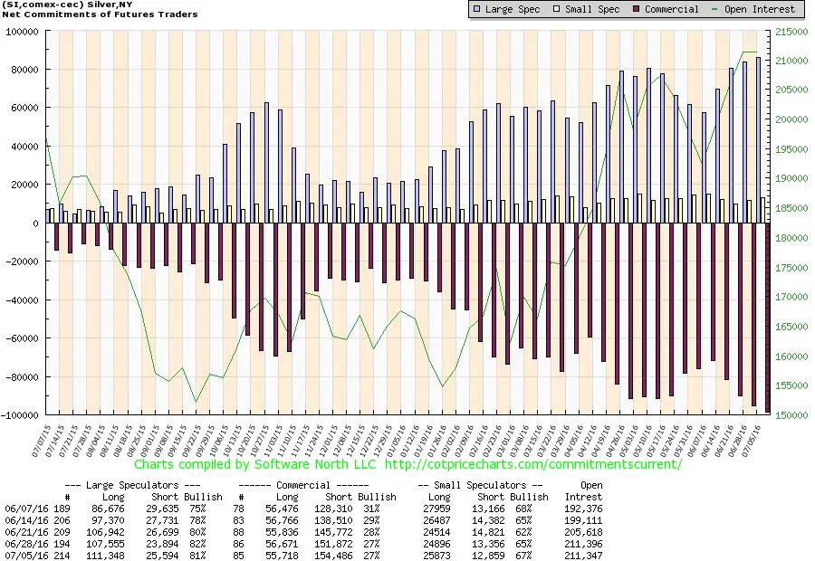The width and height of the screenshot is (815, 561).
Task: Click the Large Spec legend color swatch
Action: pyautogui.click(x=477, y=9)
